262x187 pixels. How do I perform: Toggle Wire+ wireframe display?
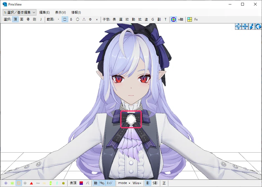coord(137,183)
